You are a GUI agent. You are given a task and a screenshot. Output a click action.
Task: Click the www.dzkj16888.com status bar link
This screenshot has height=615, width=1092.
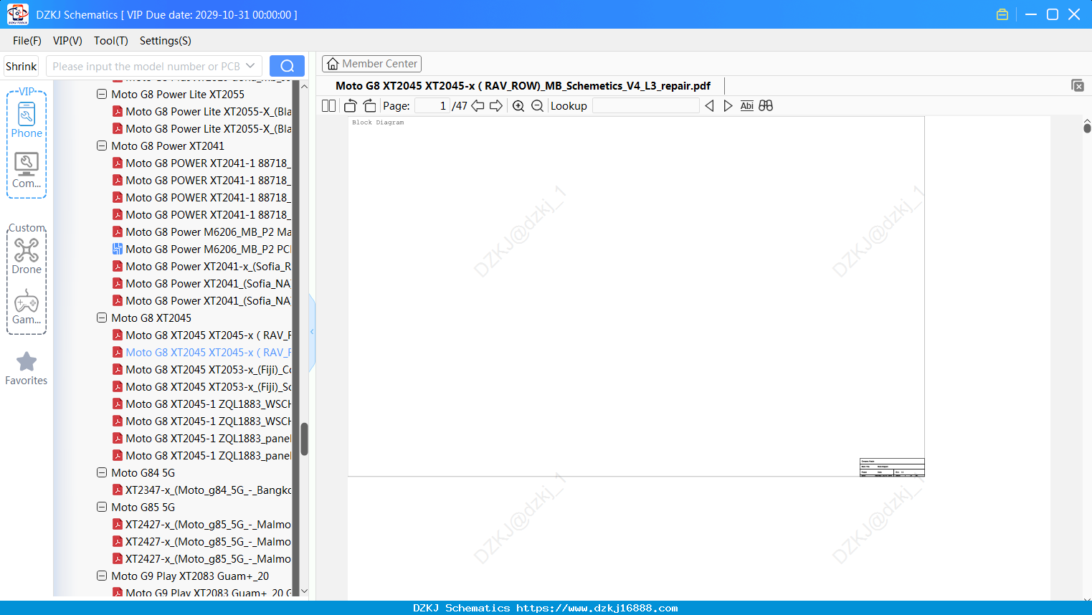click(x=597, y=608)
